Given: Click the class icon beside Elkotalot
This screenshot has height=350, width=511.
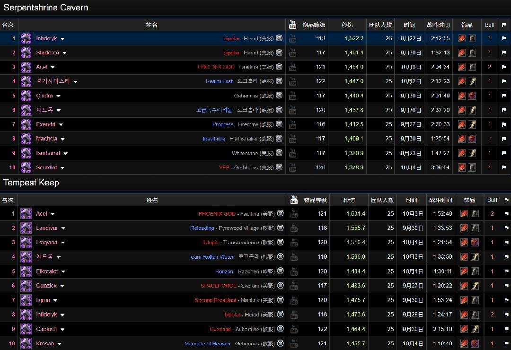Looking at the screenshot, I should tap(26, 271).
